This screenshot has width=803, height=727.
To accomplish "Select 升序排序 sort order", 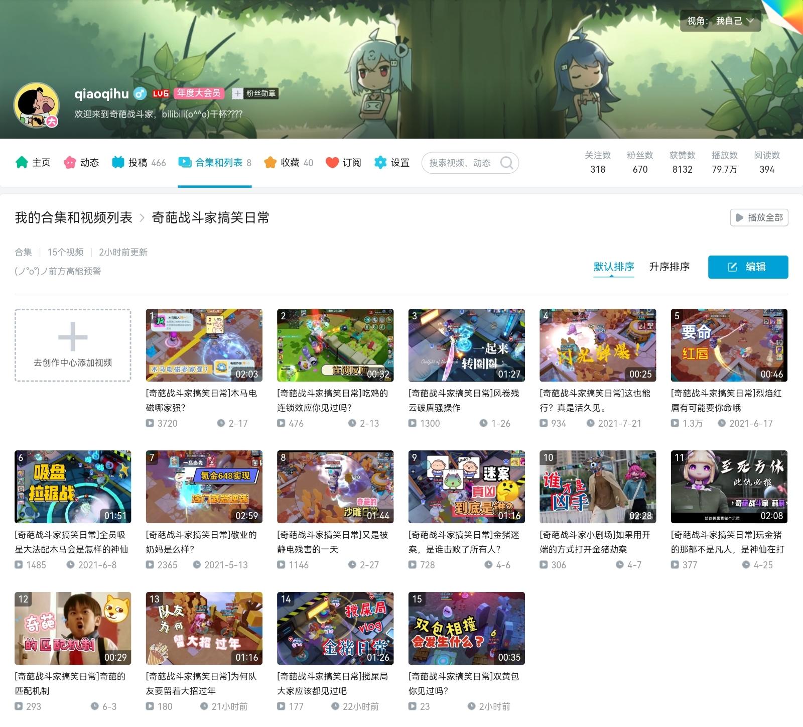I will [x=670, y=267].
